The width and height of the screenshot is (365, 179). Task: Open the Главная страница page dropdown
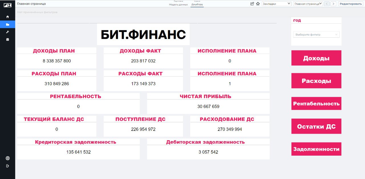[308, 4]
